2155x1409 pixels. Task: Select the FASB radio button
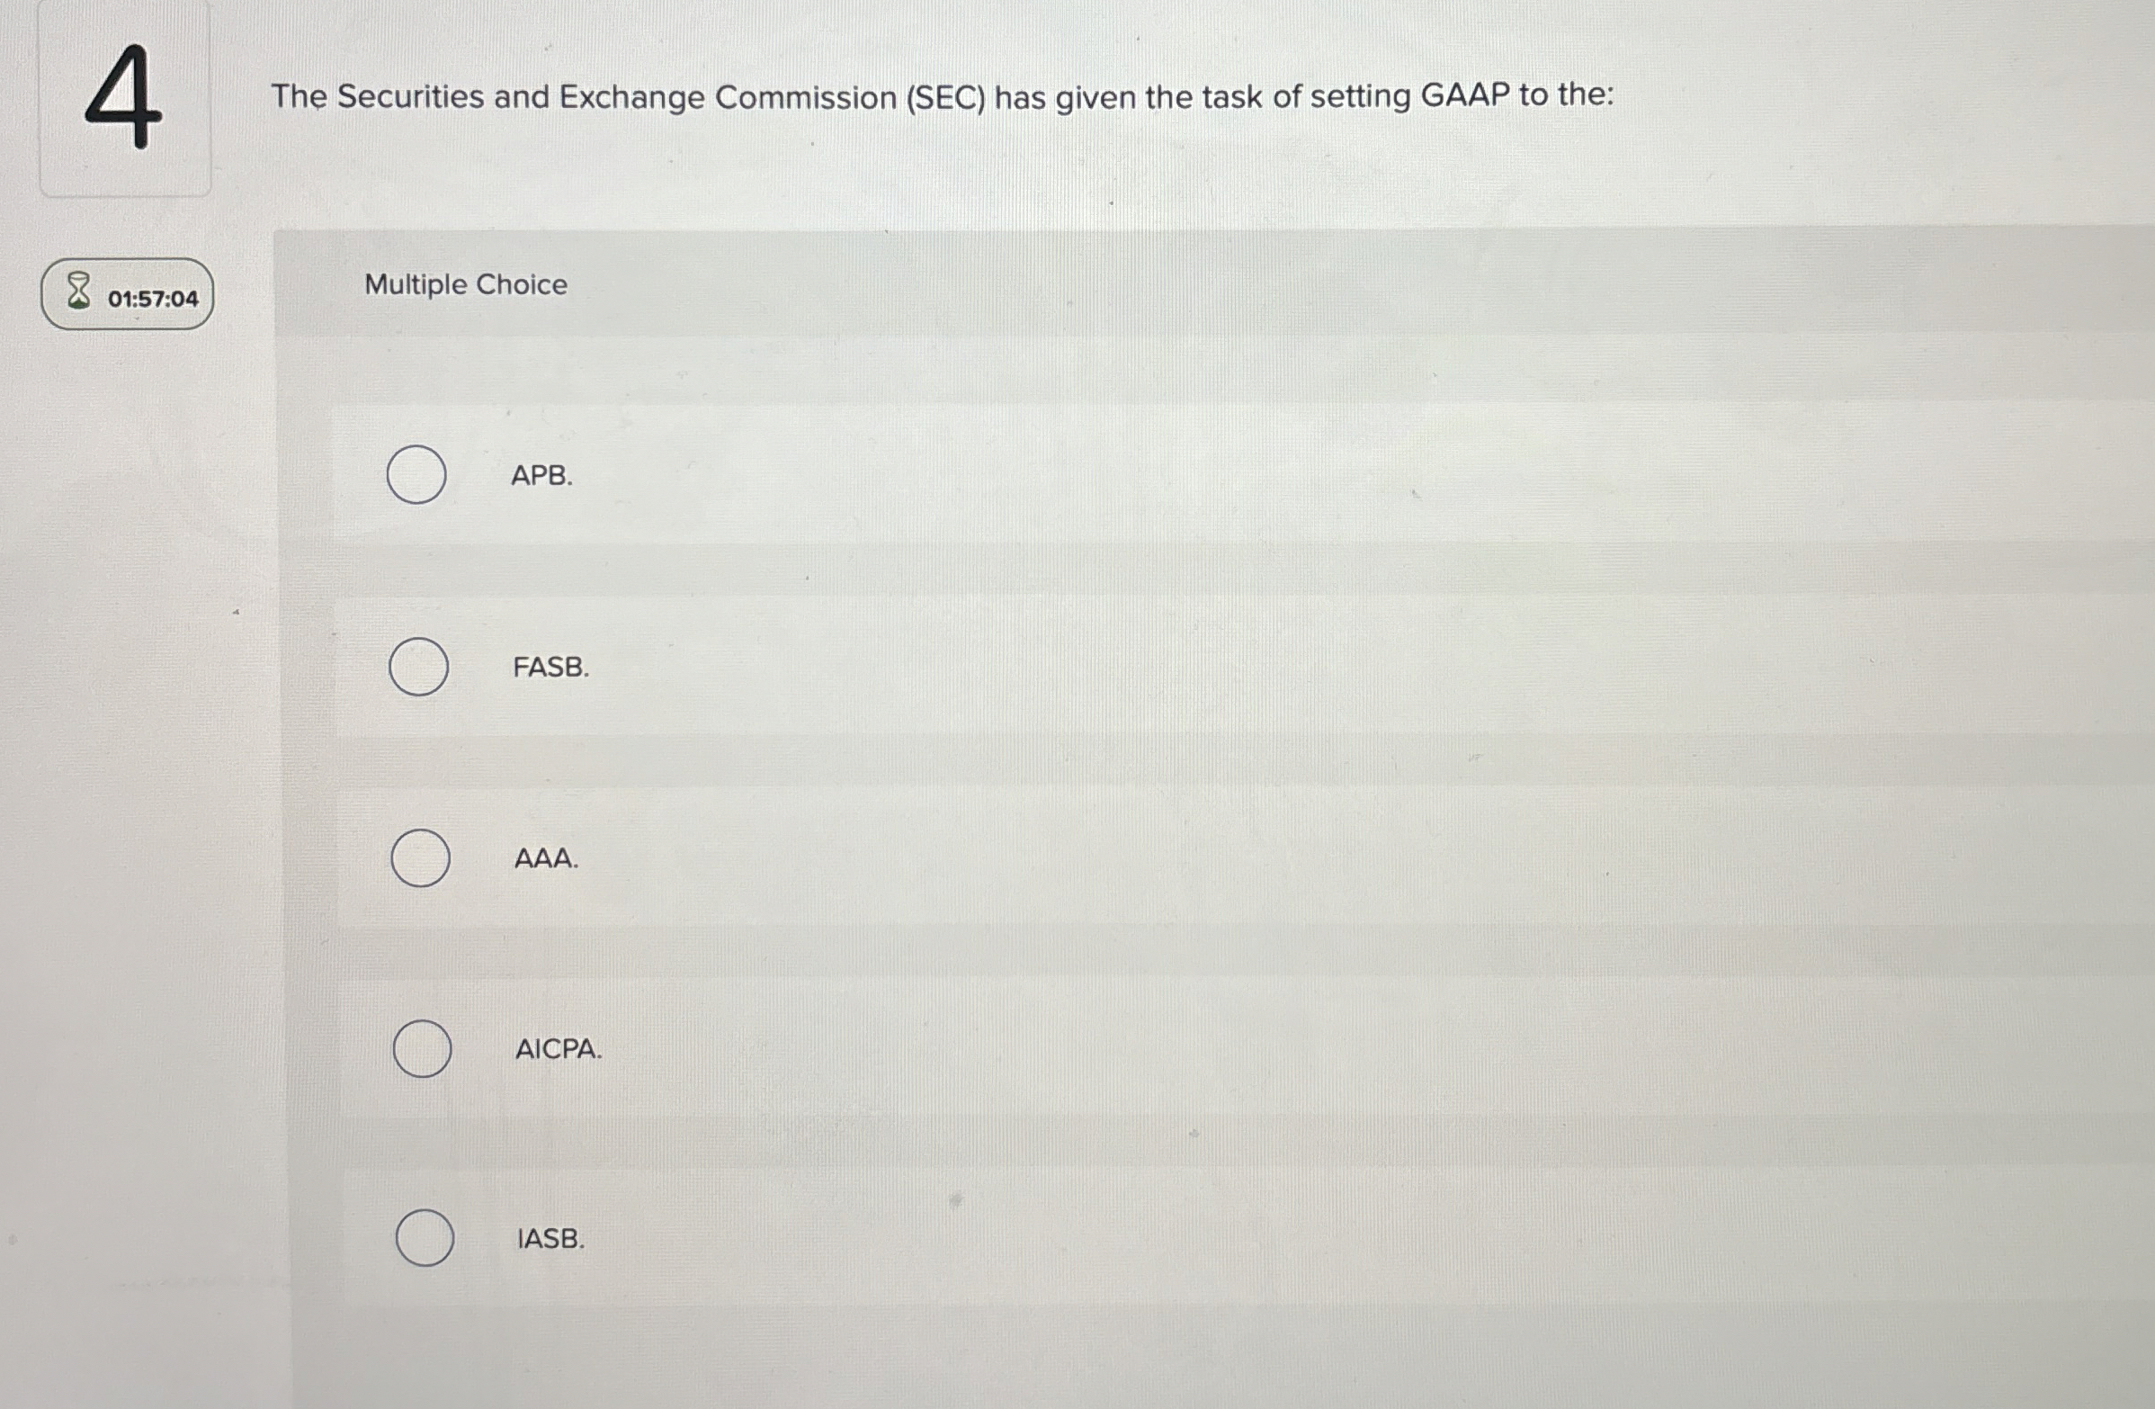[x=418, y=668]
